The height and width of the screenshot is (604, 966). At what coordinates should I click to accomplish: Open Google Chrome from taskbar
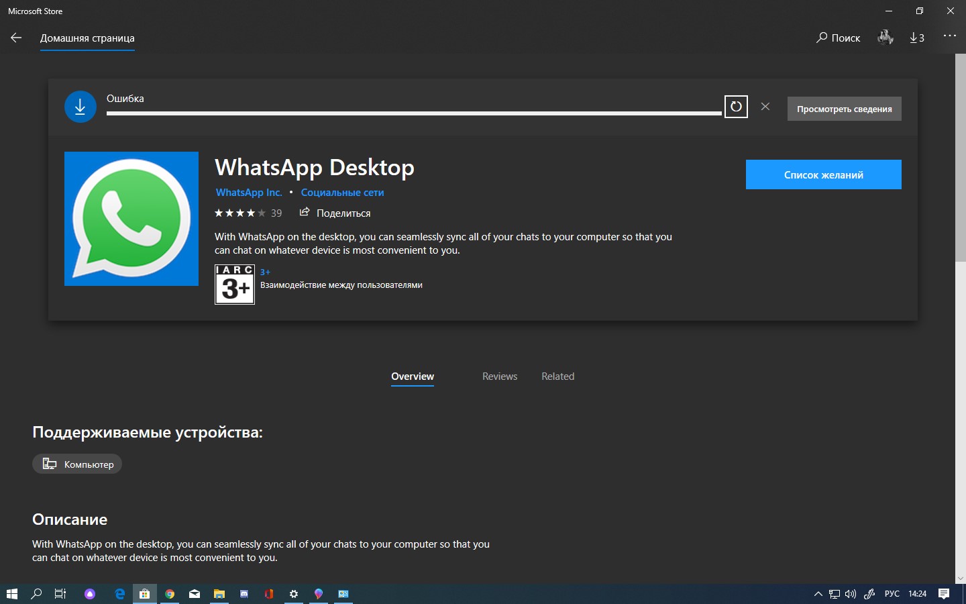point(170,594)
